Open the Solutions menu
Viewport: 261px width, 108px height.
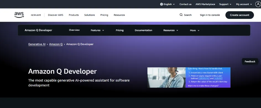[90, 15]
